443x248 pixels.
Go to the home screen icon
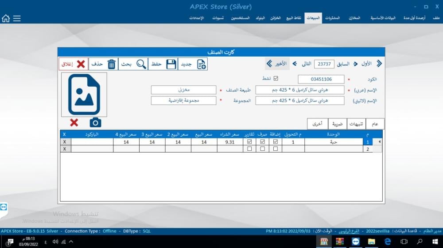tap(6, 18)
